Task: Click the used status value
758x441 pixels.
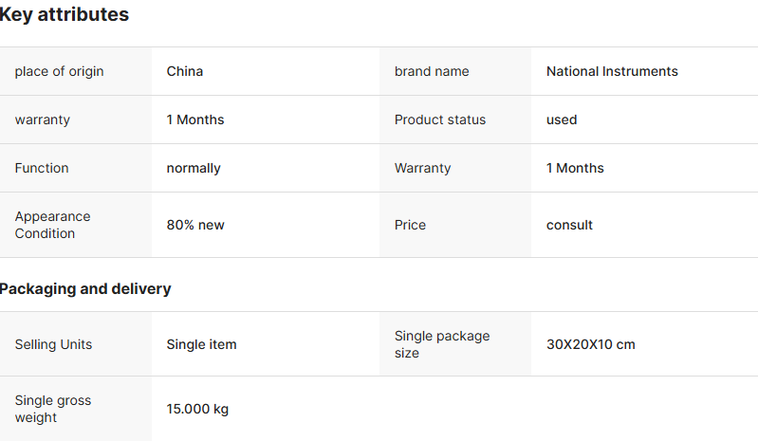Action: pos(562,119)
